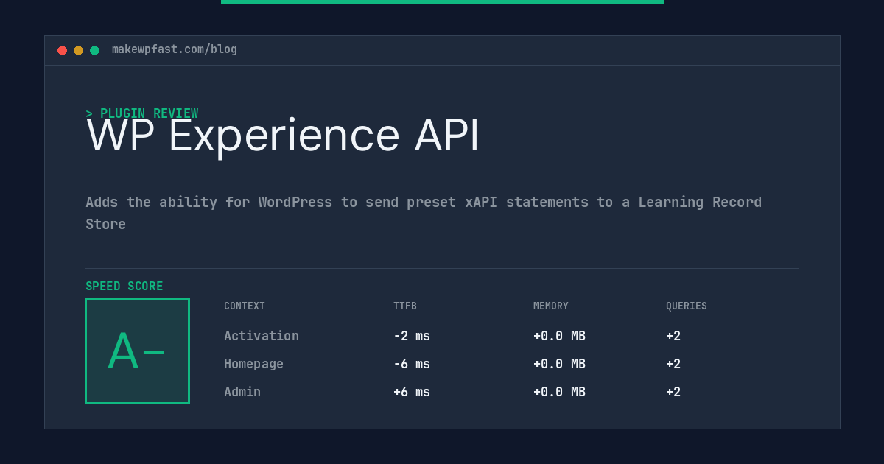The image size is (884, 464).
Task: Select the Activation row label
Action: click(262, 336)
